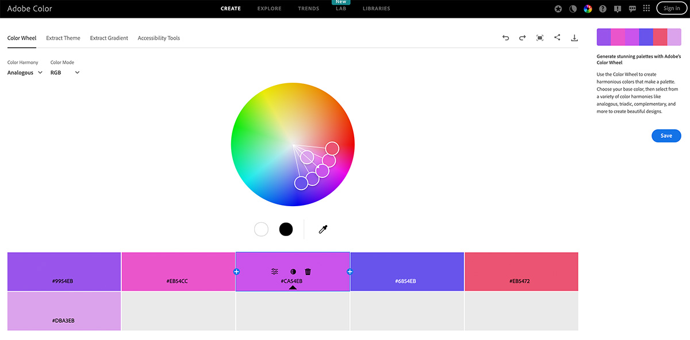690x340 pixels.
Task: Toggle dark mode with moon icon
Action: (x=573, y=9)
